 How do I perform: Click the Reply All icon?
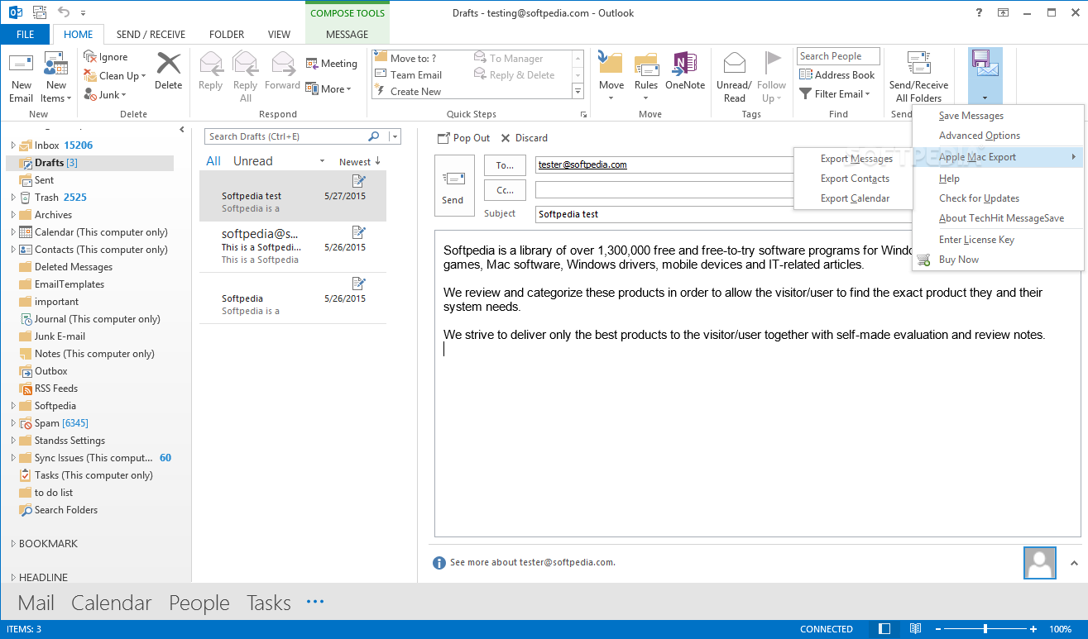(x=246, y=64)
